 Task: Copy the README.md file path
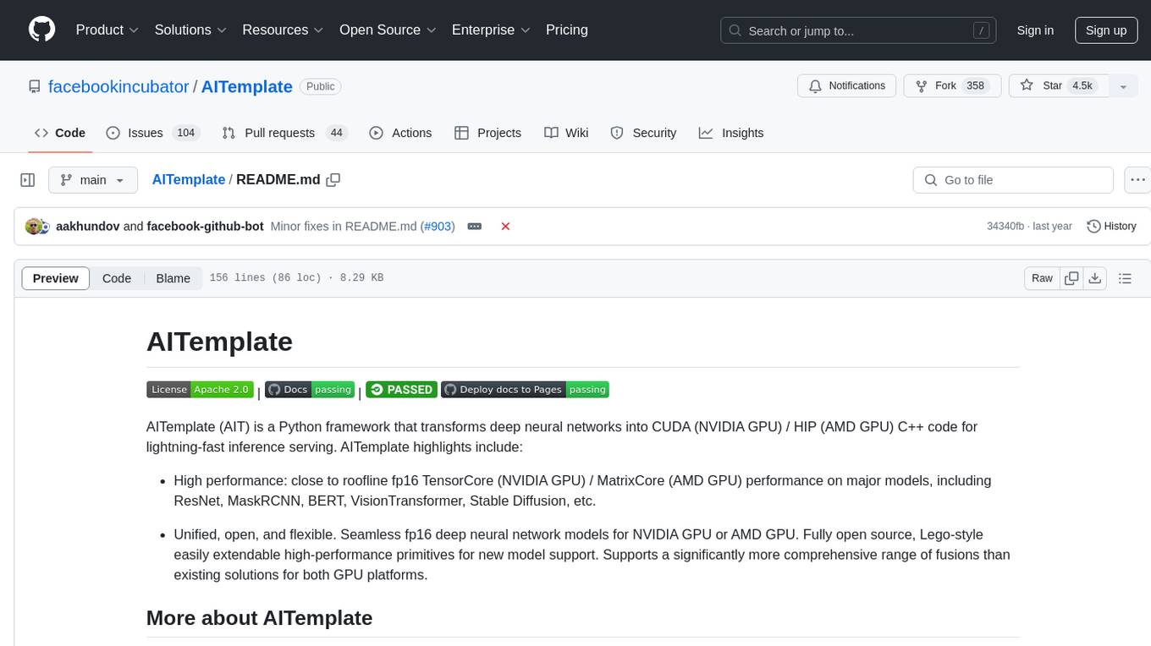[x=333, y=179]
